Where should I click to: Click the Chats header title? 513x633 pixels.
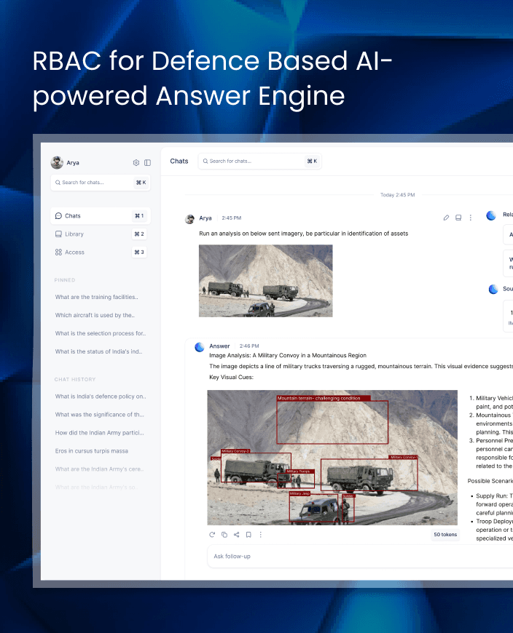(x=179, y=161)
